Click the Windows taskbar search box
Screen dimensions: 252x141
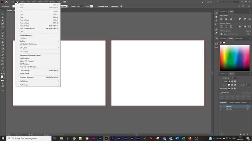point(29,138)
